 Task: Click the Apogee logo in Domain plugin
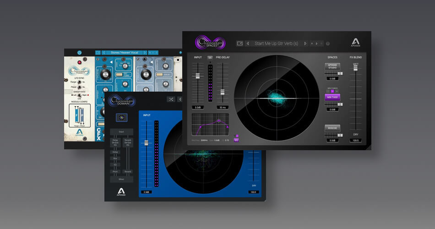click(x=121, y=192)
